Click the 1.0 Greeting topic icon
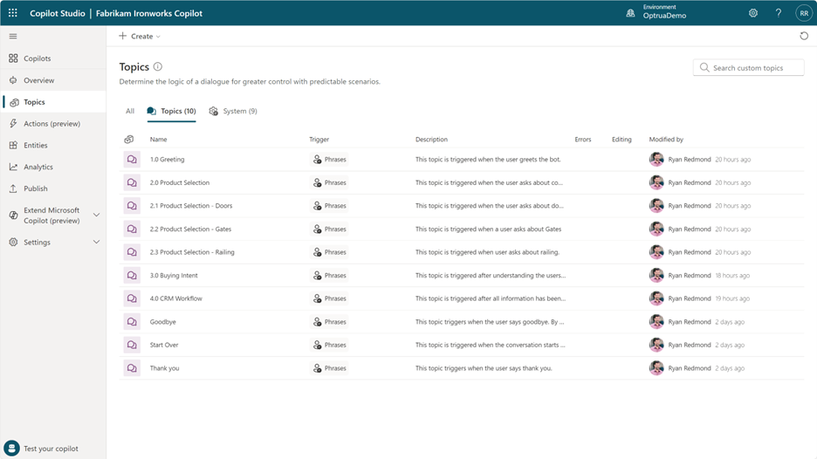817x459 pixels. tap(132, 160)
